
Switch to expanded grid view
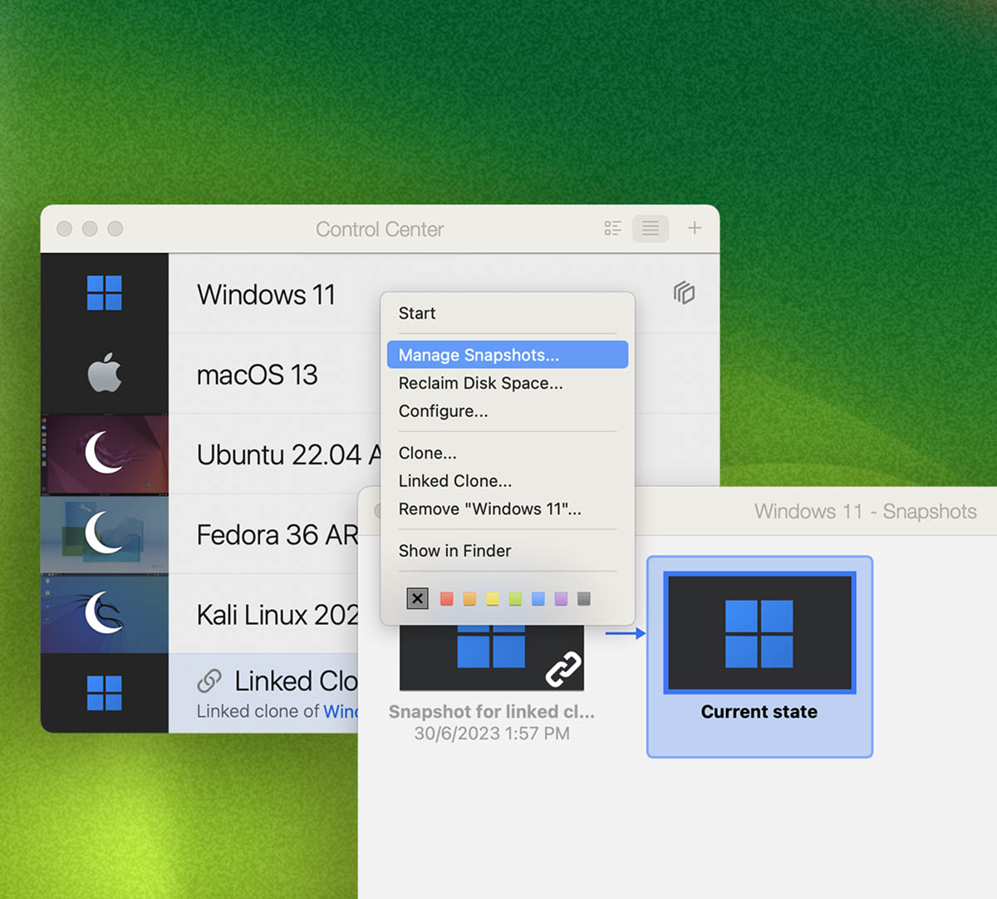click(x=613, y=228)
